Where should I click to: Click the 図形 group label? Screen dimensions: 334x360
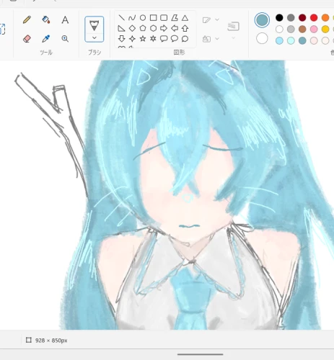point(179,53)
